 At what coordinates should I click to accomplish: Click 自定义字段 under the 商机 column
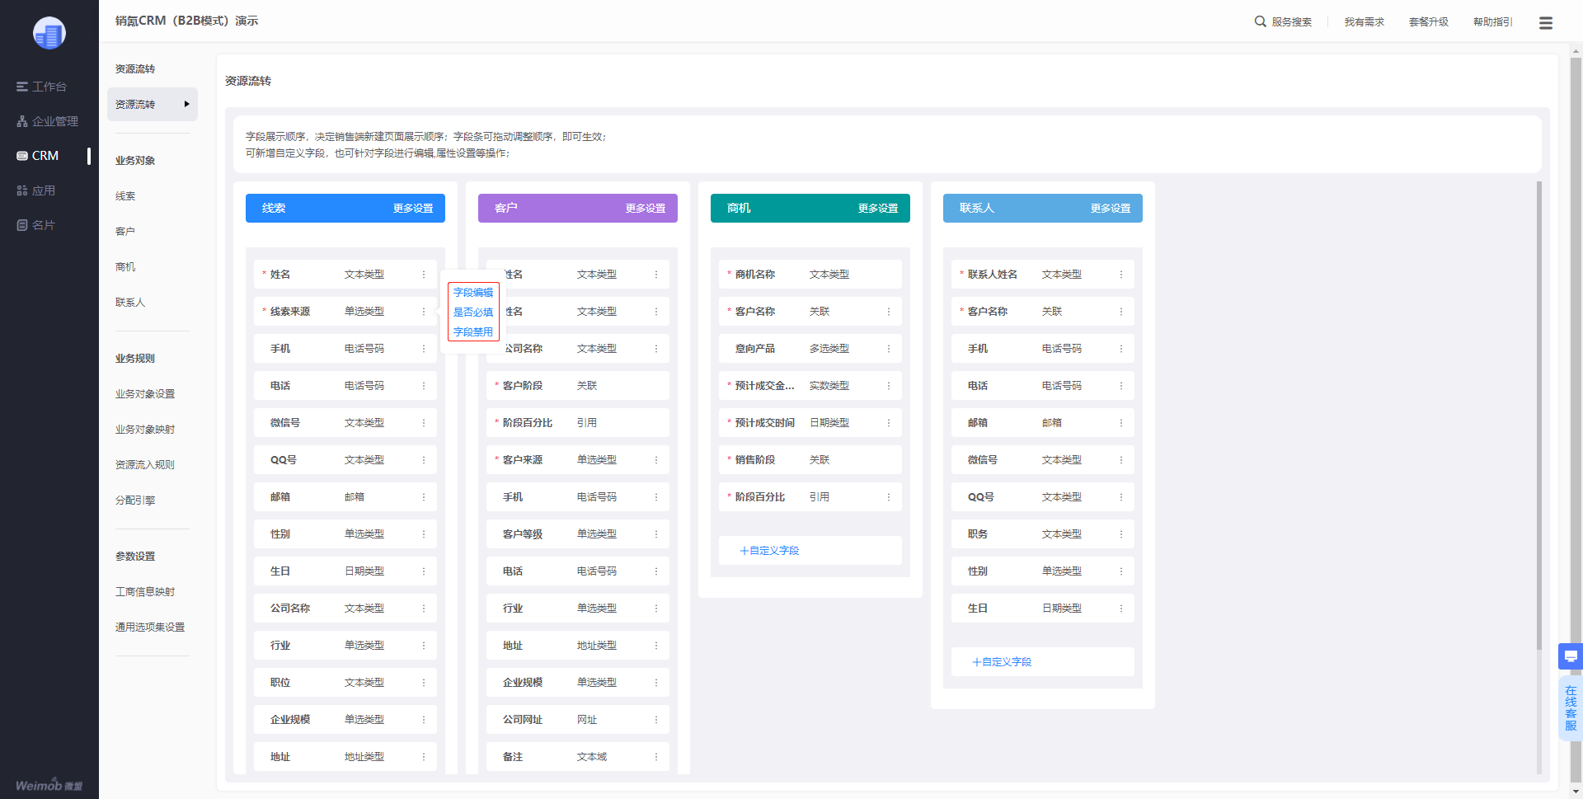pyautogui.click(x=769, y=551)
